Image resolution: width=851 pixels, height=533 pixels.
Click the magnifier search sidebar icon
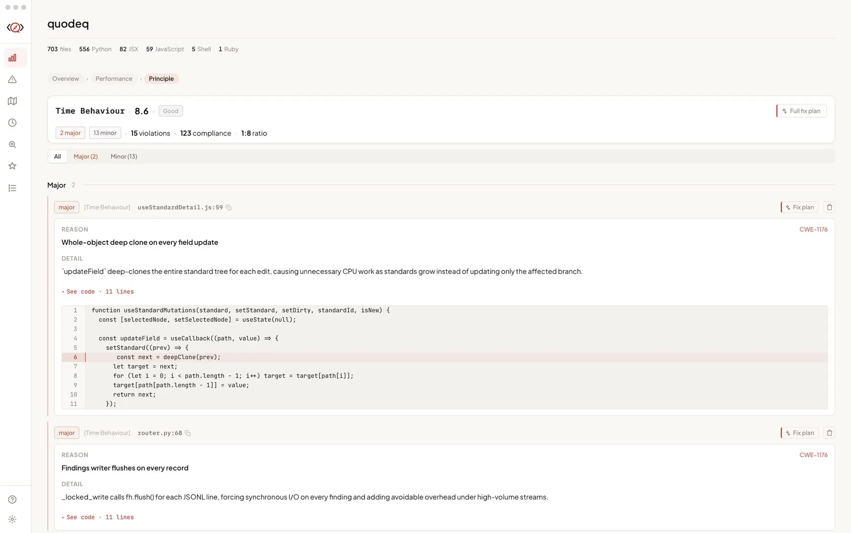[x=12, y=144]
